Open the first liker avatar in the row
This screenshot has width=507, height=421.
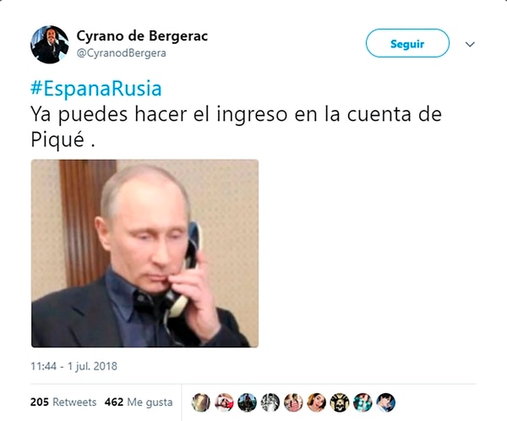point(201,402)
